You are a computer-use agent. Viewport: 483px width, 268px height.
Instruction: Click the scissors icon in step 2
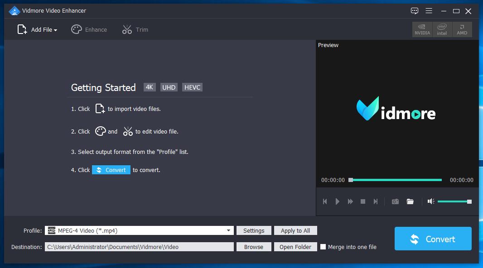[128, 131]
